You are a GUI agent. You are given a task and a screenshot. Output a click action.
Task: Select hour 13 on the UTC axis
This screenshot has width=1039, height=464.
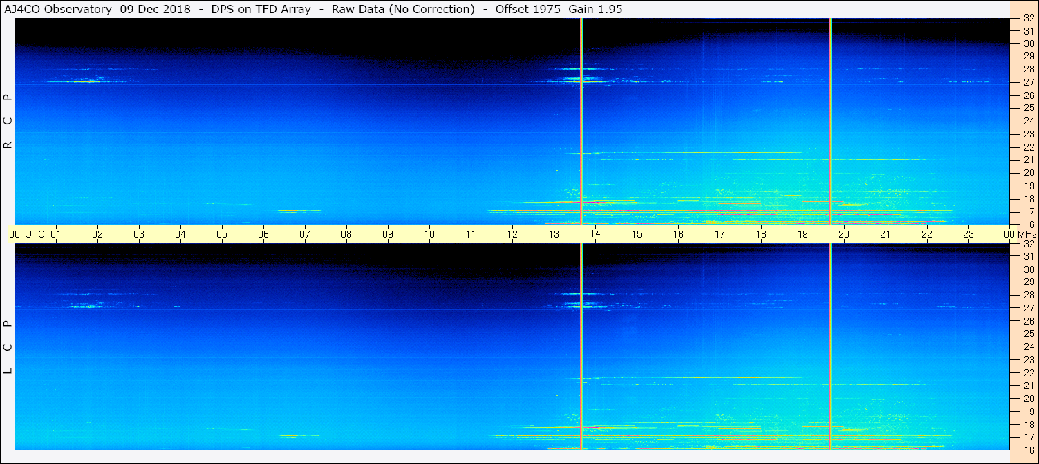(554, 234)
